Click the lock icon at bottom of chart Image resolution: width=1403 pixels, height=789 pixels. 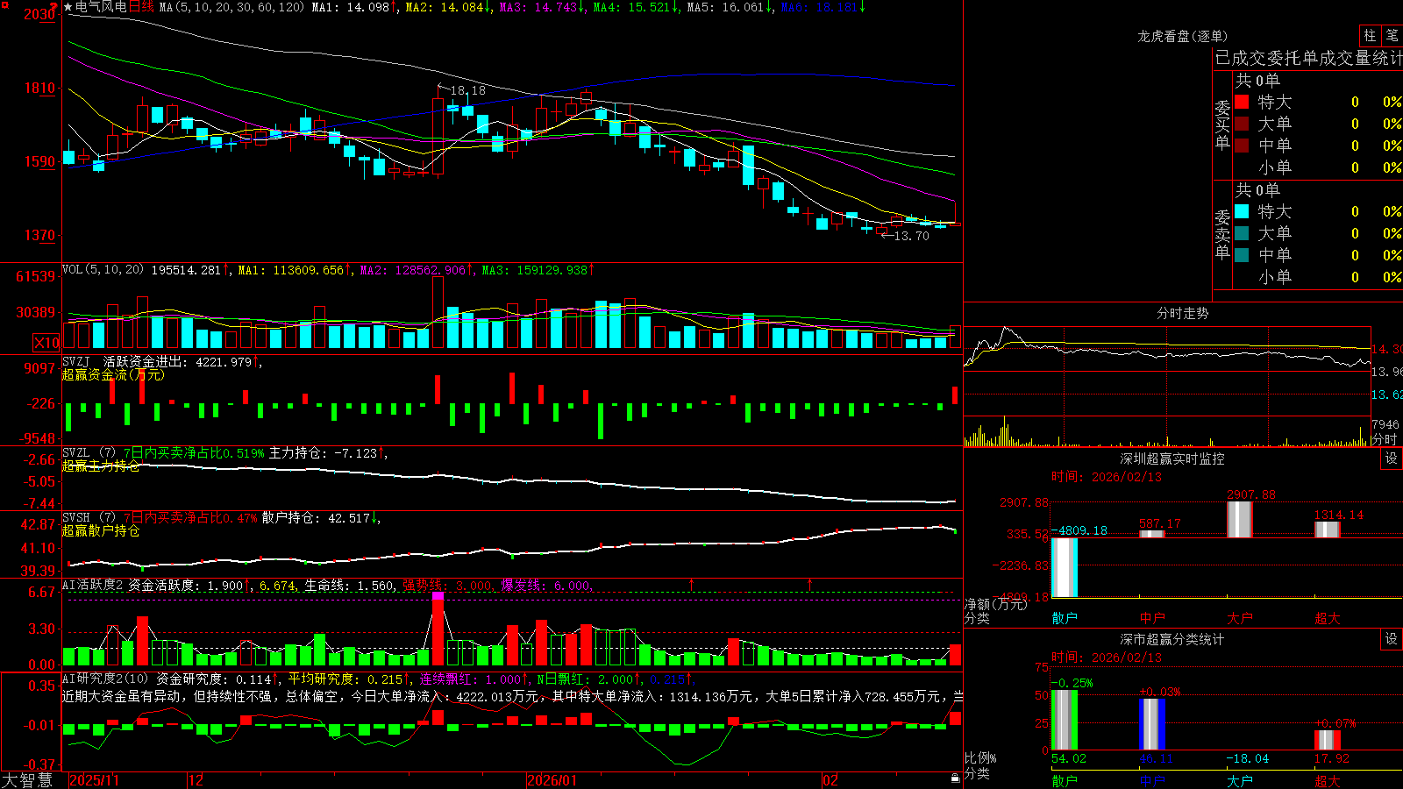click(955, 778)
